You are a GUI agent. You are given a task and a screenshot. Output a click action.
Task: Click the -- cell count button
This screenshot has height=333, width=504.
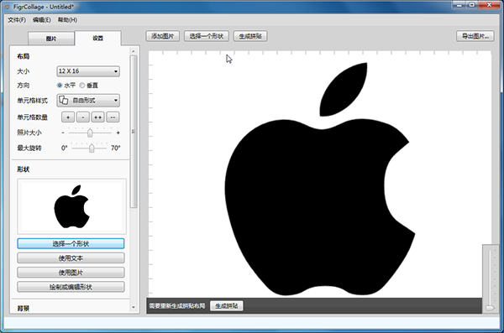[x=113, y=117]
